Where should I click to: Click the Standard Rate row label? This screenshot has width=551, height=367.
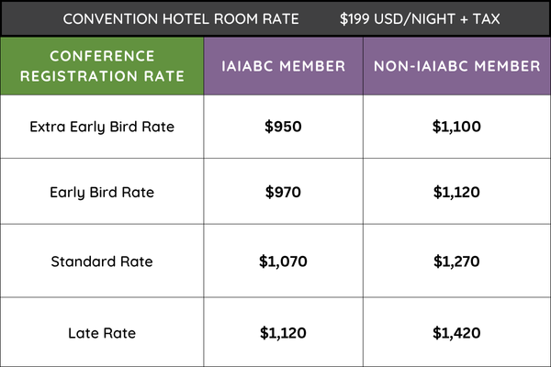click(x=102, y=261)
